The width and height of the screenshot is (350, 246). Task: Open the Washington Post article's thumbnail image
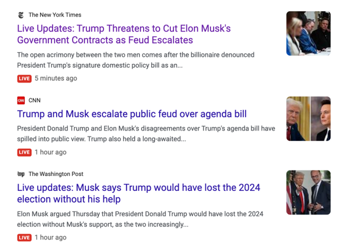click(x=309, y=192)
